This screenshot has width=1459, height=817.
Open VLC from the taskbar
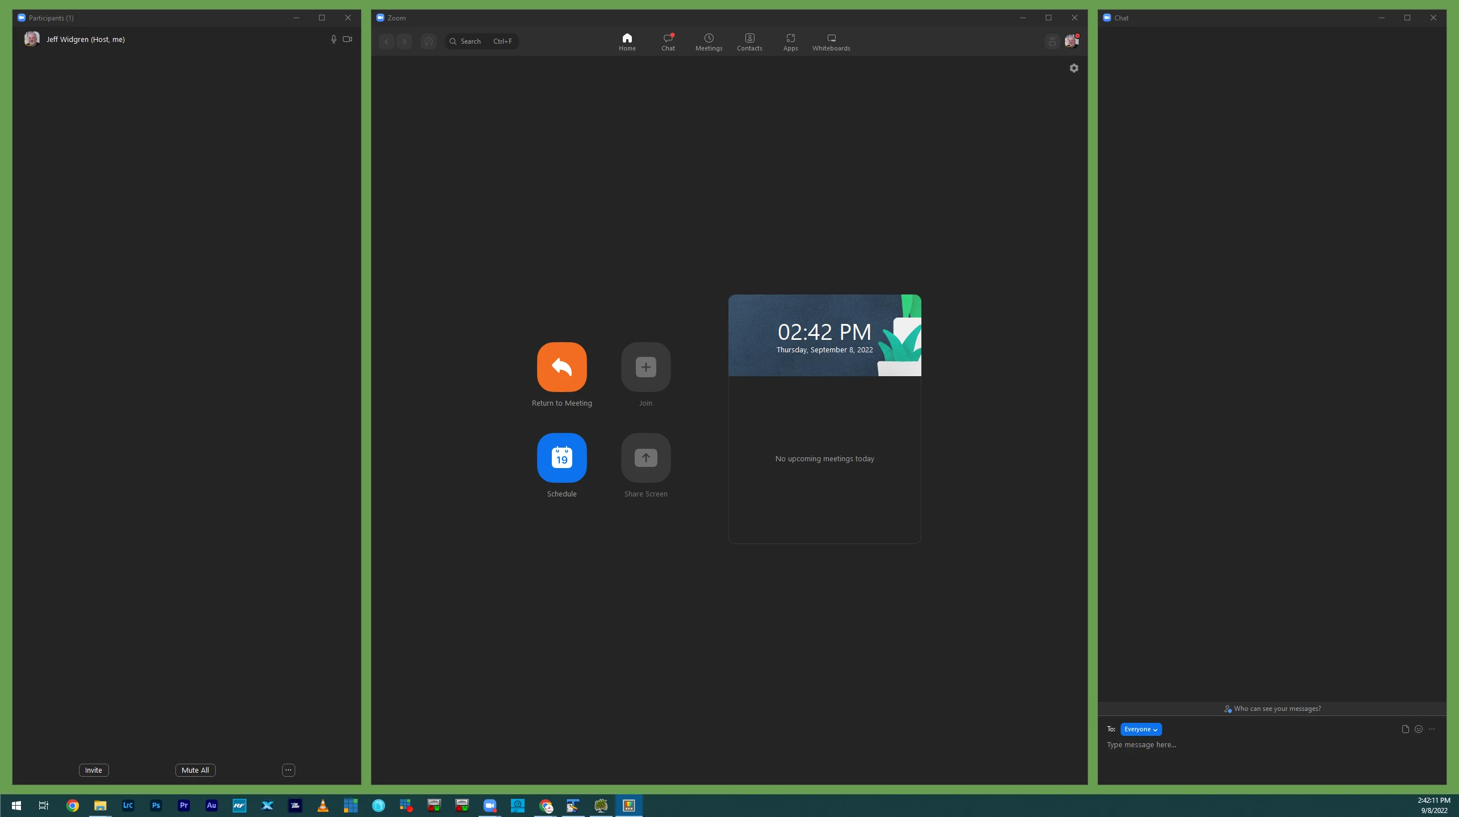click(x=322, y=805)
